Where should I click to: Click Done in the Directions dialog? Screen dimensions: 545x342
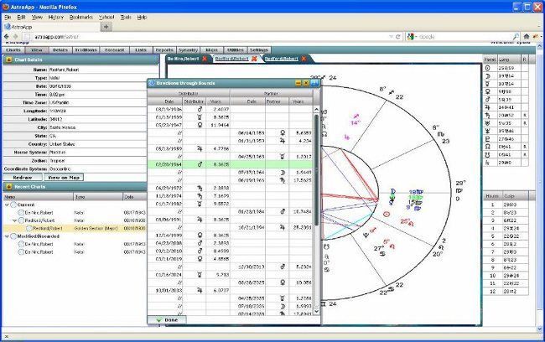pos(166,320)
